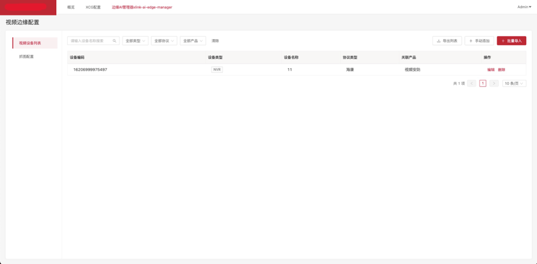Image resolution: width=537 pixels, height=264 pixels.
Task: Click the NVR device type tag
Action: tap(217, 70)
